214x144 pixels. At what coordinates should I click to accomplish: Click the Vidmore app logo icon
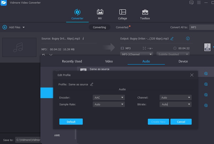coord(3,3)
